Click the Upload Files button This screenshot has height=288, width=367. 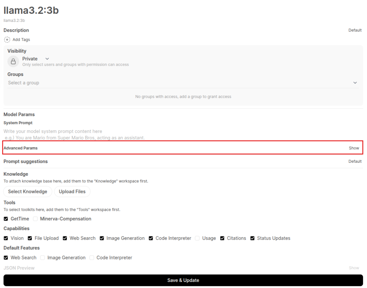(x=72, y=192)
